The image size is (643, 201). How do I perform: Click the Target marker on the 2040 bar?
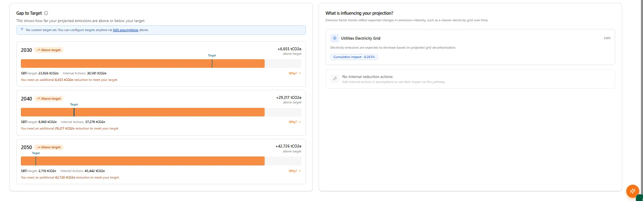click(x=74, y=112)
